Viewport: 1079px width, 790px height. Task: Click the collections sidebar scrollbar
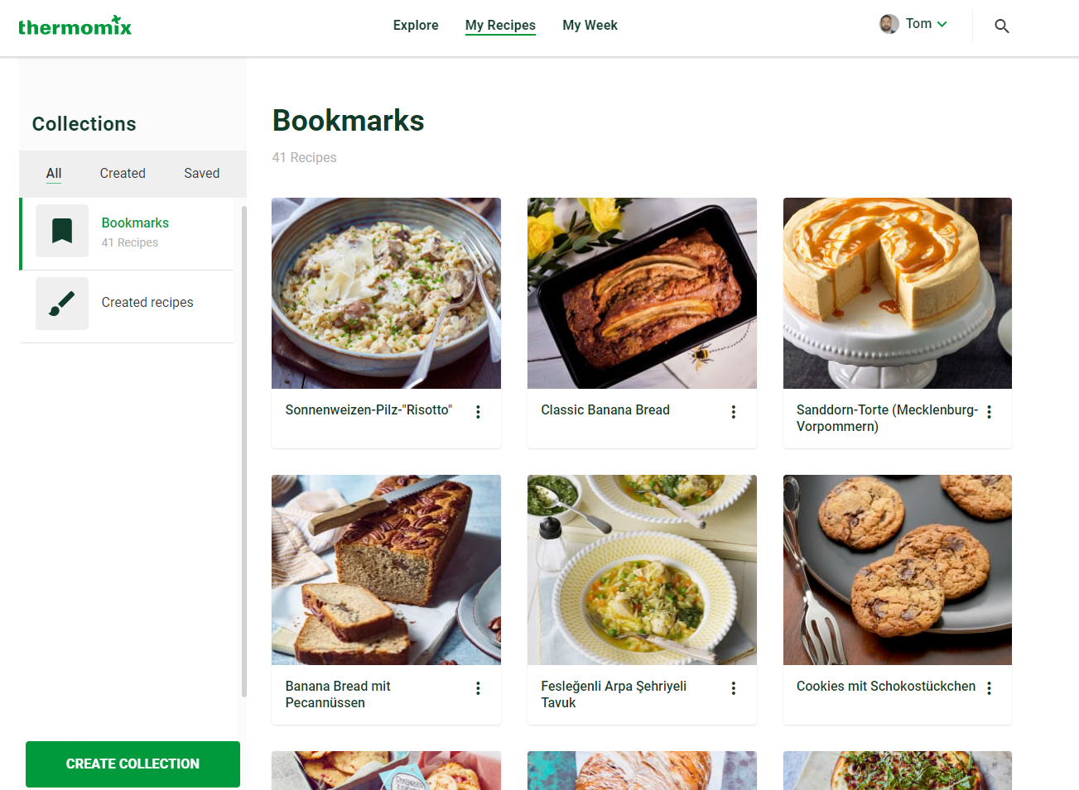(x=243, y=452)
